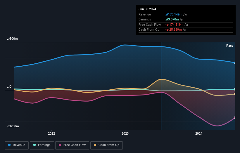Viewport: 240px width, 153px height.
Task: Click the -zł174.519m free cash flow value
Action: click(x=174, y=25)
